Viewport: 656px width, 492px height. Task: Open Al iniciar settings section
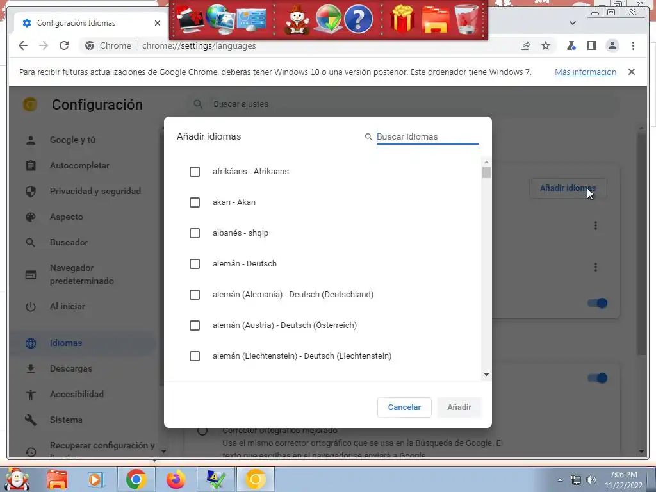click(x=67, y=306)
